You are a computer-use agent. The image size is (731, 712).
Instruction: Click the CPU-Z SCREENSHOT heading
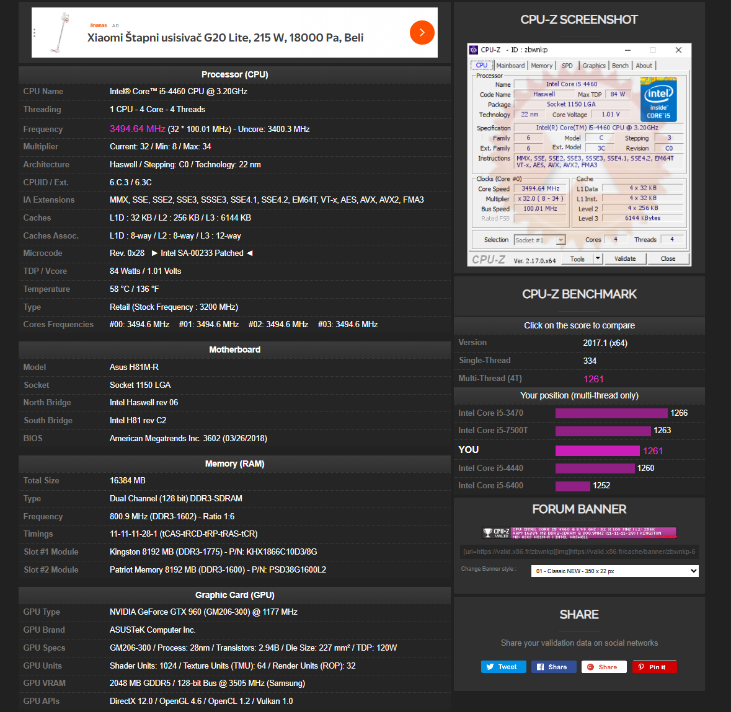click(579, 20)
